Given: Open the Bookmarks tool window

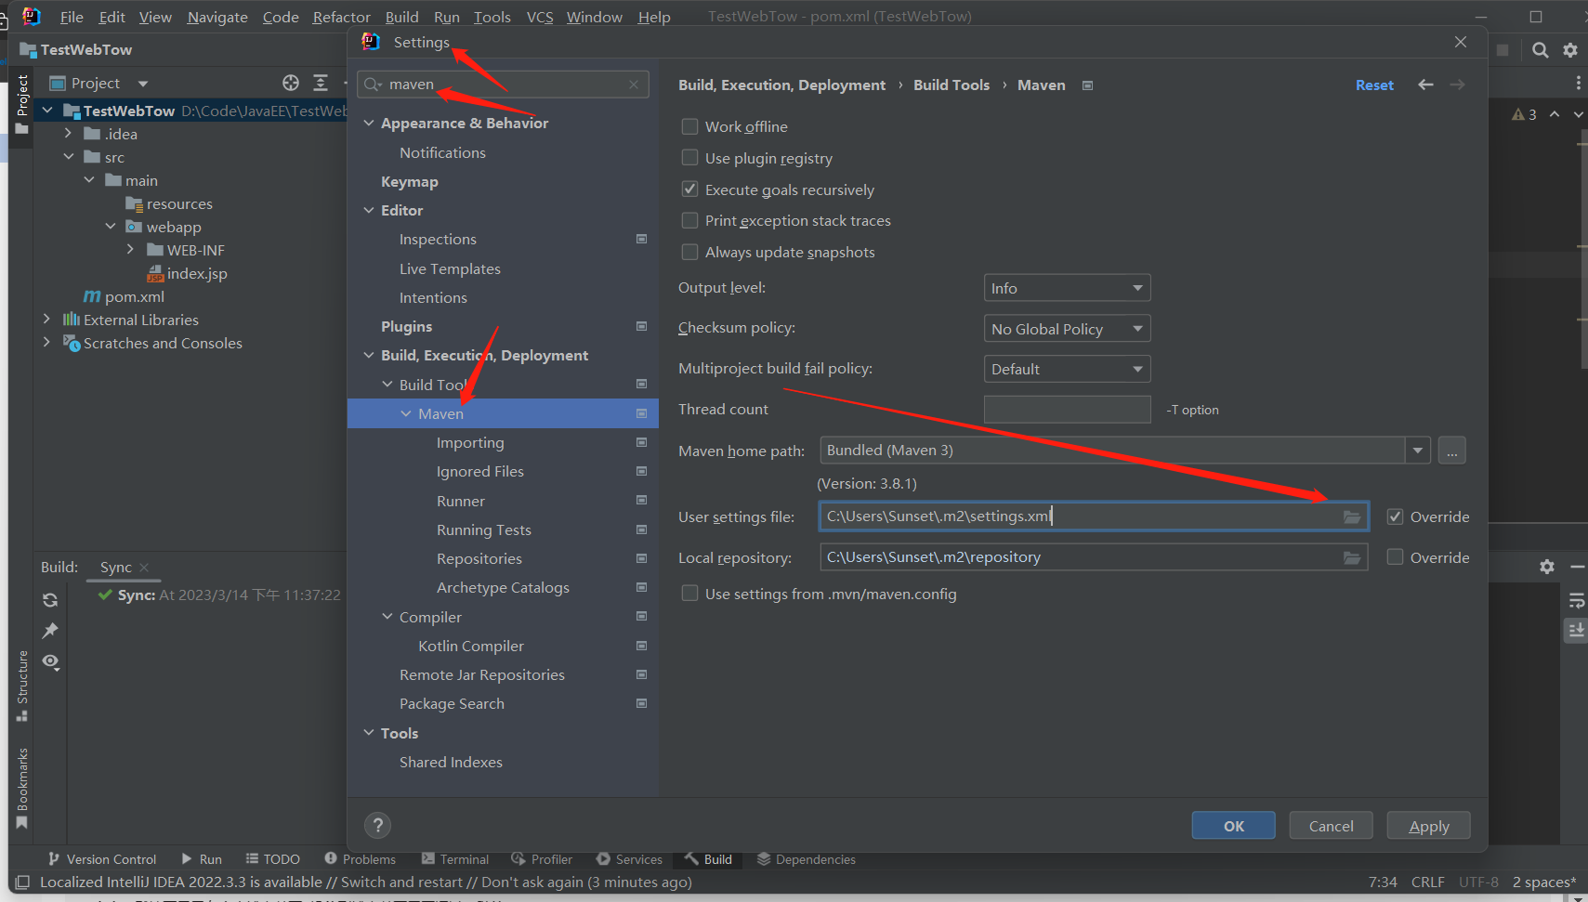Looking at the screenshot, I should (x=22, y=788).
